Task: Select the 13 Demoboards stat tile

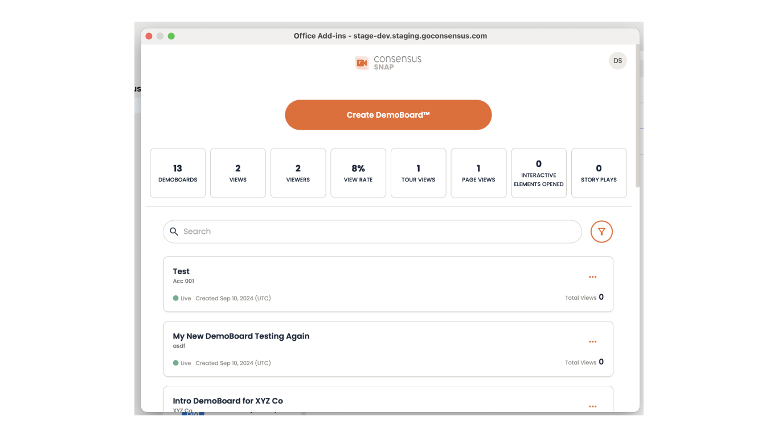Action: pos(178,173)
